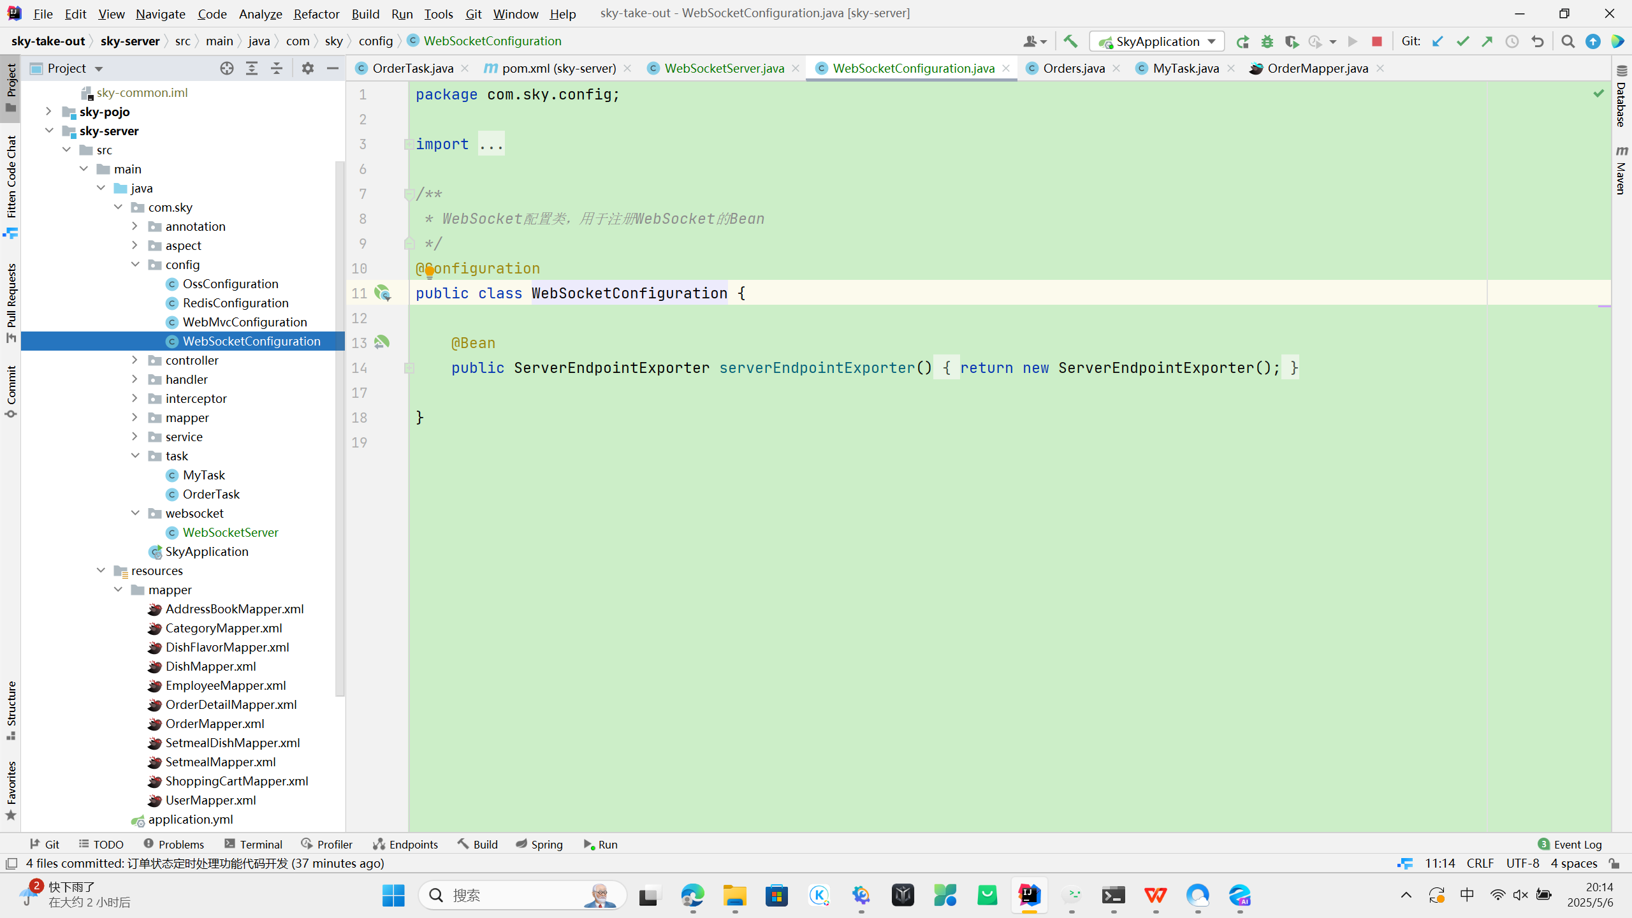The height and width of the screenshot is (918, 1632).
Task: Click Git update project arrow icon
Action: click(1438, 41)
